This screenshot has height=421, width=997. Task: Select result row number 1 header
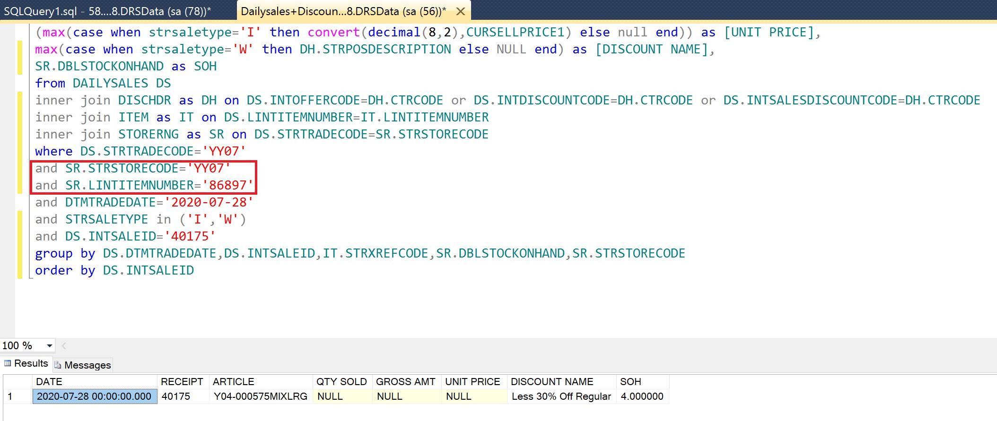click(x=18, y=396)
